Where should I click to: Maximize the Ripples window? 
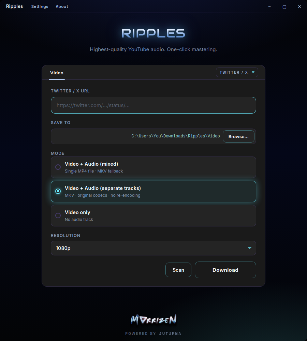pos(284,7)
